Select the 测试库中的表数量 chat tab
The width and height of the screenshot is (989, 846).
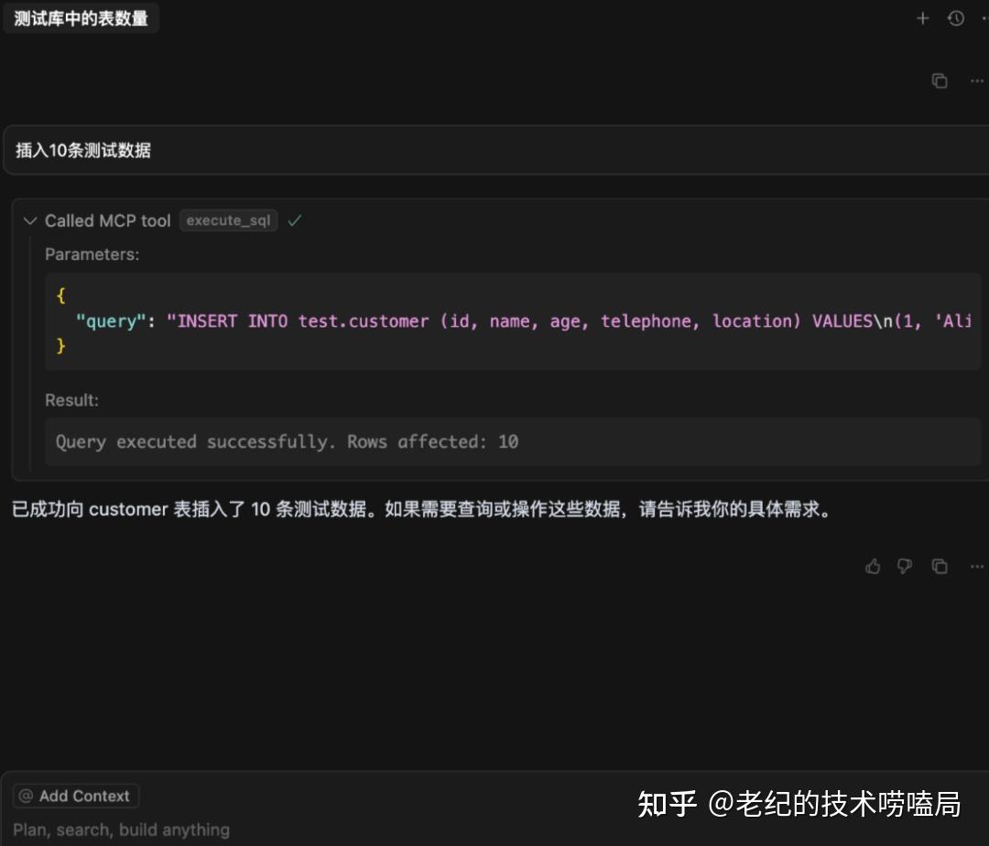pos(81,18)
